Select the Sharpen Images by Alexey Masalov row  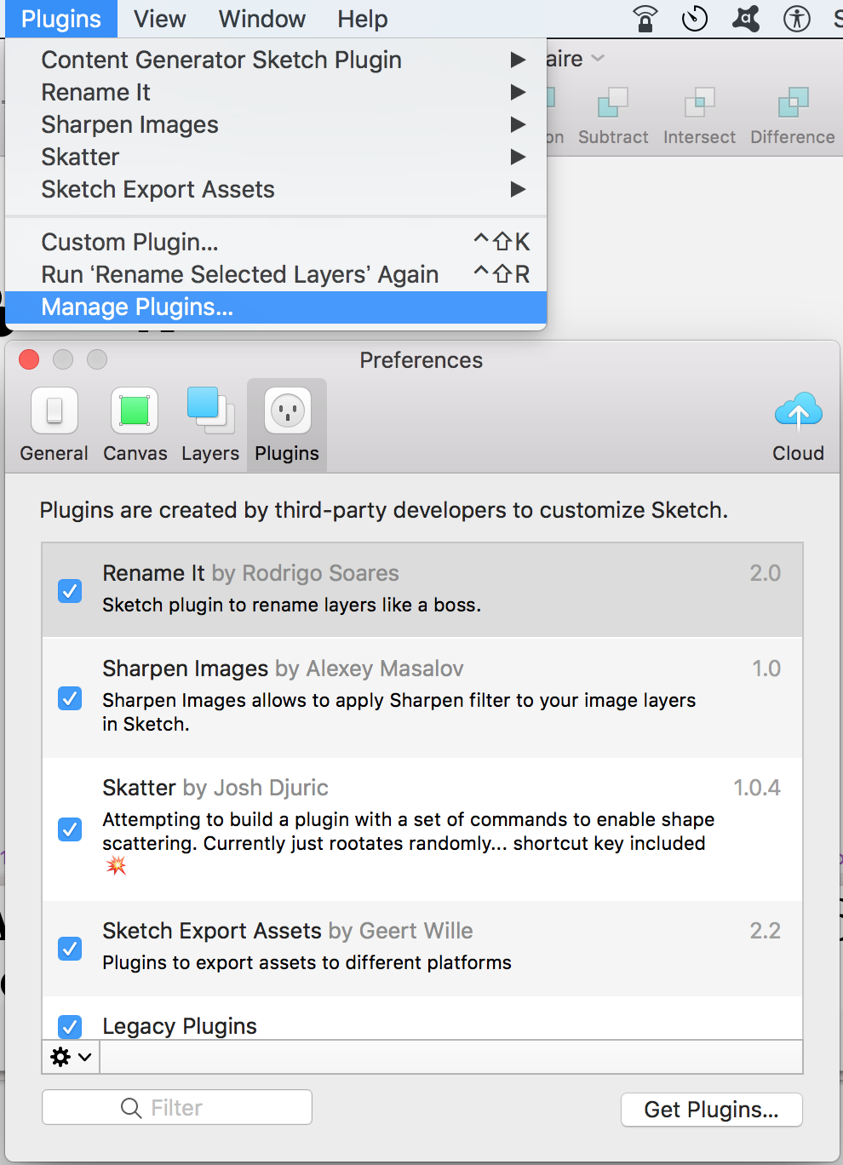[x=422, y=697]
